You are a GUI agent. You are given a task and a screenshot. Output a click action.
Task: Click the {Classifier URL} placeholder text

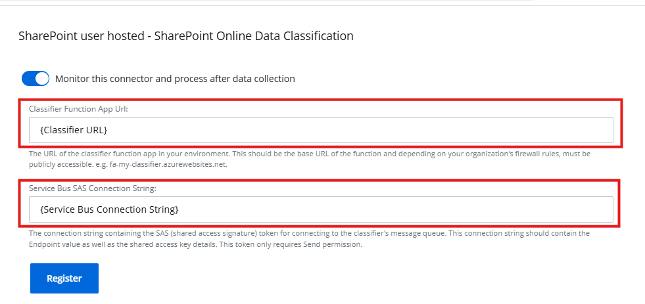click(74, 130)
